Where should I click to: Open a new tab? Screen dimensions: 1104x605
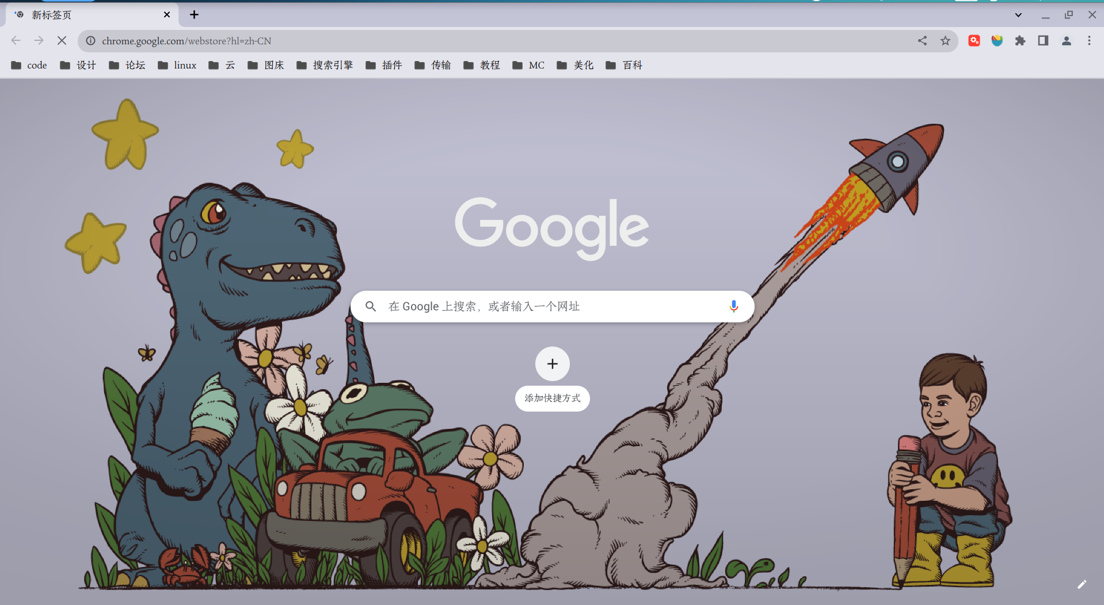click(x=194, y=14)
